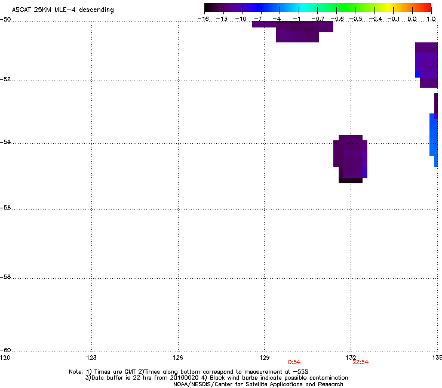
Task: Click the -58 latitude axis label
Action: tap(5, 277)
